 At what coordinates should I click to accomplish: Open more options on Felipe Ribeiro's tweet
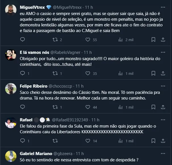tap(163, 86)
